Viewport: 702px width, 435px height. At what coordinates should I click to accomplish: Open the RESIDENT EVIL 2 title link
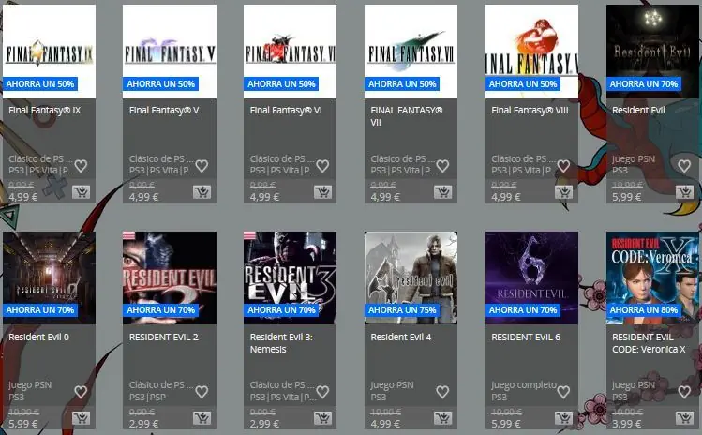tap(163, 337)
